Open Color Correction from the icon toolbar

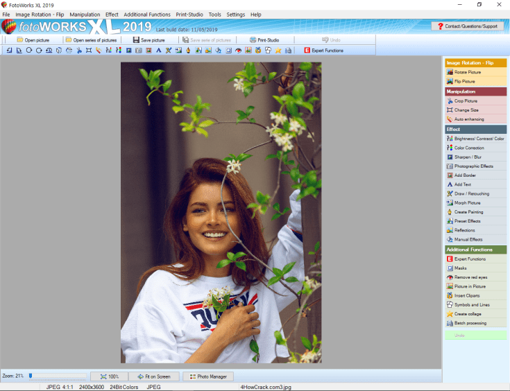(119, 51)
